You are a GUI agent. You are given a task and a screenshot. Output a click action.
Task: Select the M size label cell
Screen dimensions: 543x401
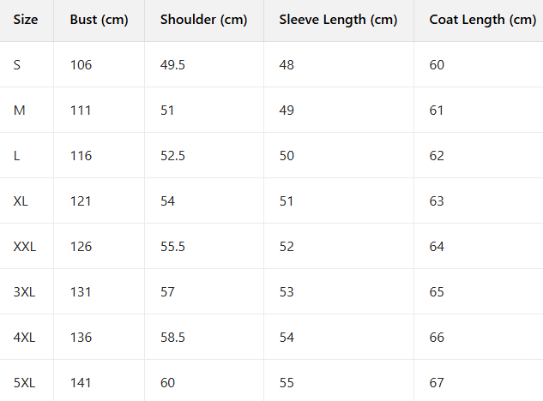click(19, 111)
